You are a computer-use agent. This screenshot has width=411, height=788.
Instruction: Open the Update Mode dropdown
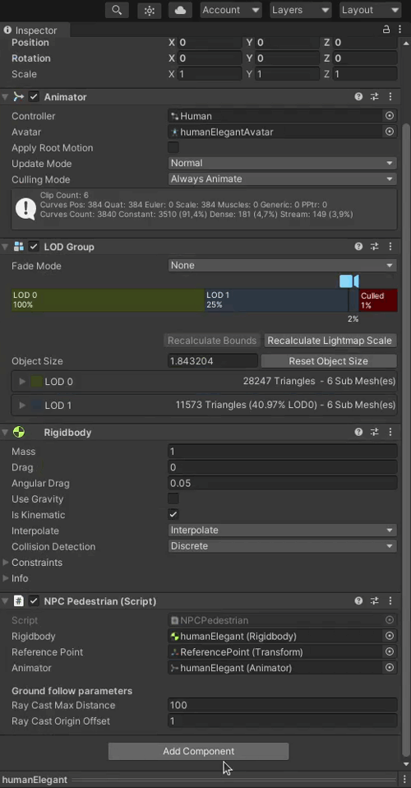(283, 163)
